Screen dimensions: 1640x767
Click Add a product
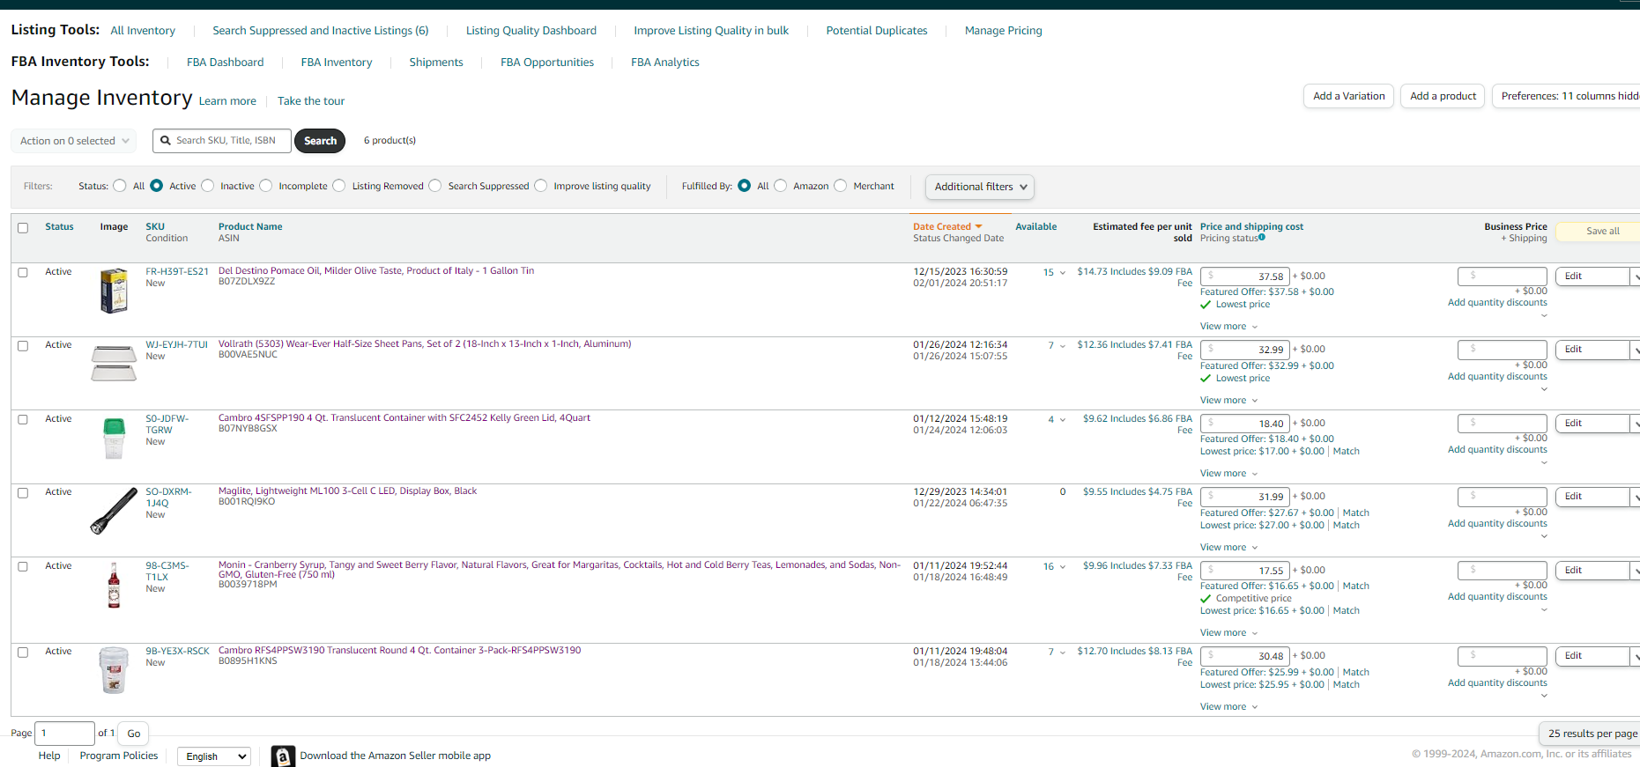coord(1443,96)
